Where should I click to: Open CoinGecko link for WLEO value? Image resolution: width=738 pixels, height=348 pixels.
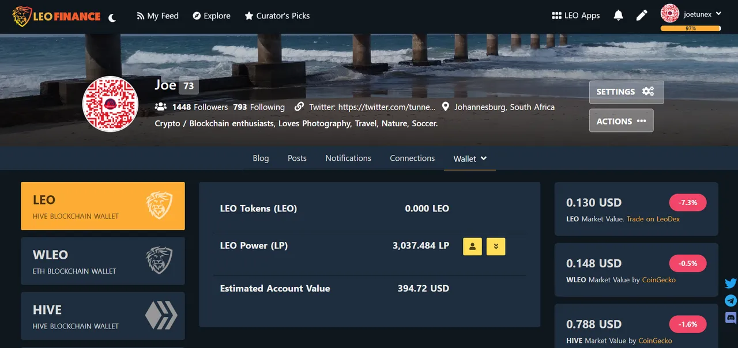coord(658,279)
